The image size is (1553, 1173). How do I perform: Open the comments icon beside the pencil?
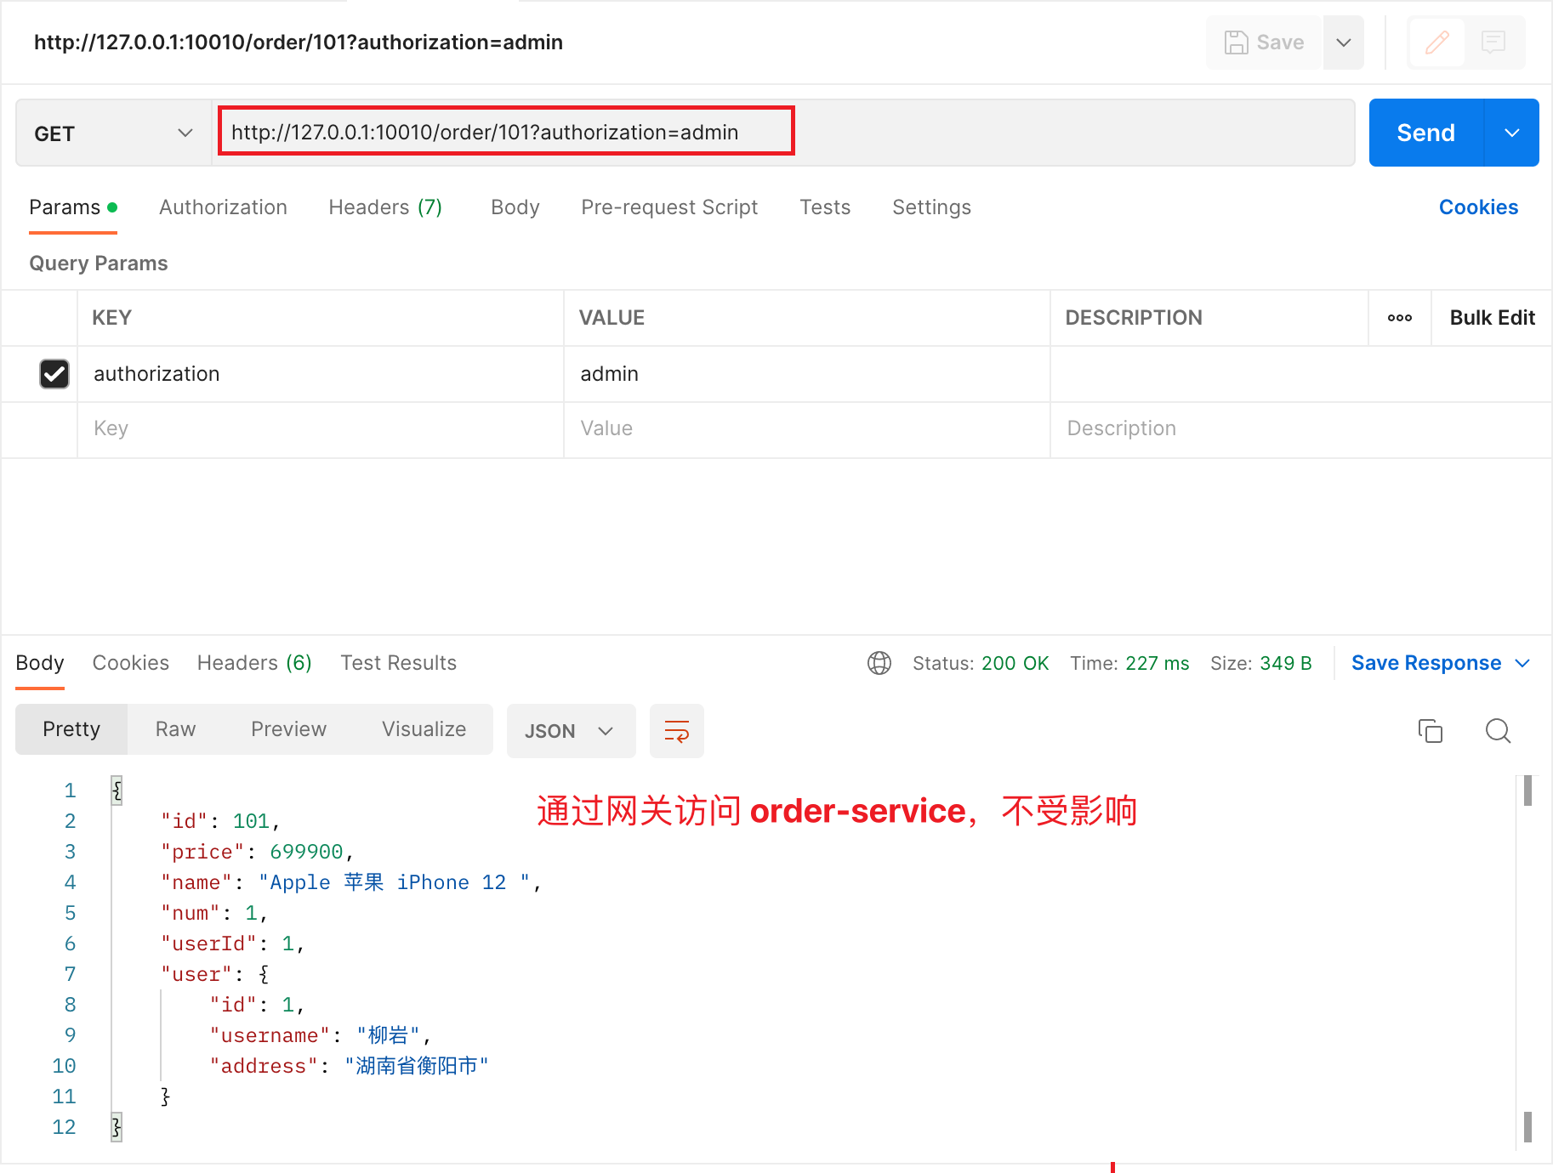click(x=1493, y=42)
